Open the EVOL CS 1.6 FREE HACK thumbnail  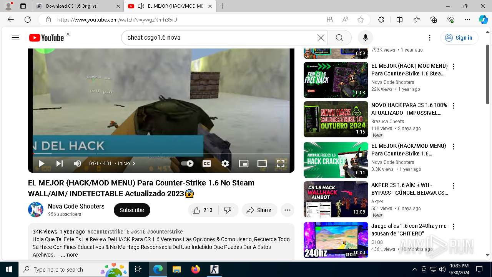tap(336, 80)
